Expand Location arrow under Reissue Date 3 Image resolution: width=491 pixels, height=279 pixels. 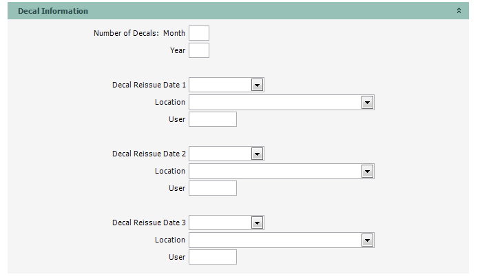pyautogui.click(x=367, y=240)
